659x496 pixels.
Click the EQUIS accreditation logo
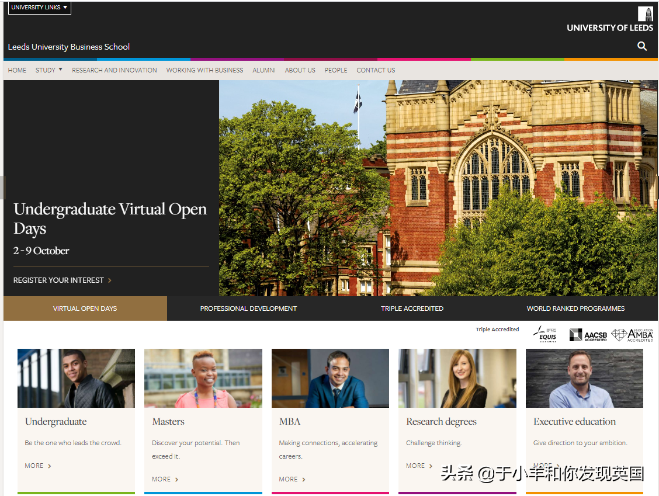pos(546,335)
